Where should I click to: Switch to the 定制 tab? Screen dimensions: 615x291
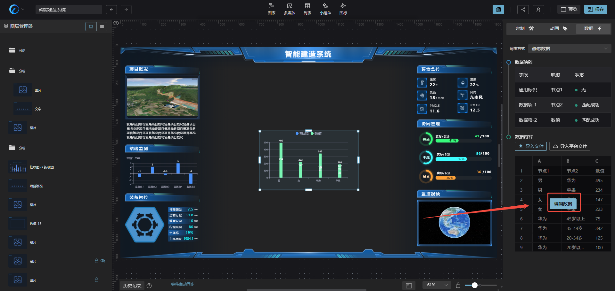click(x=524, y=29)
